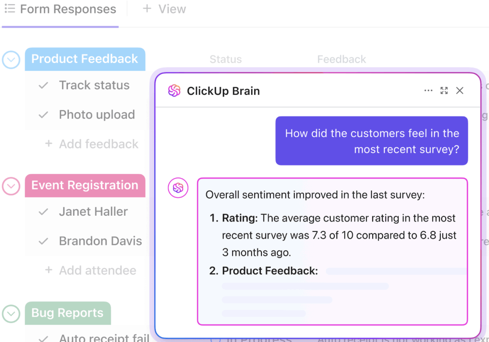This screenshot has height=342, width=489.
Task: Toggle completion checkmark on Brandon Davis
Action: click(43, 241)
